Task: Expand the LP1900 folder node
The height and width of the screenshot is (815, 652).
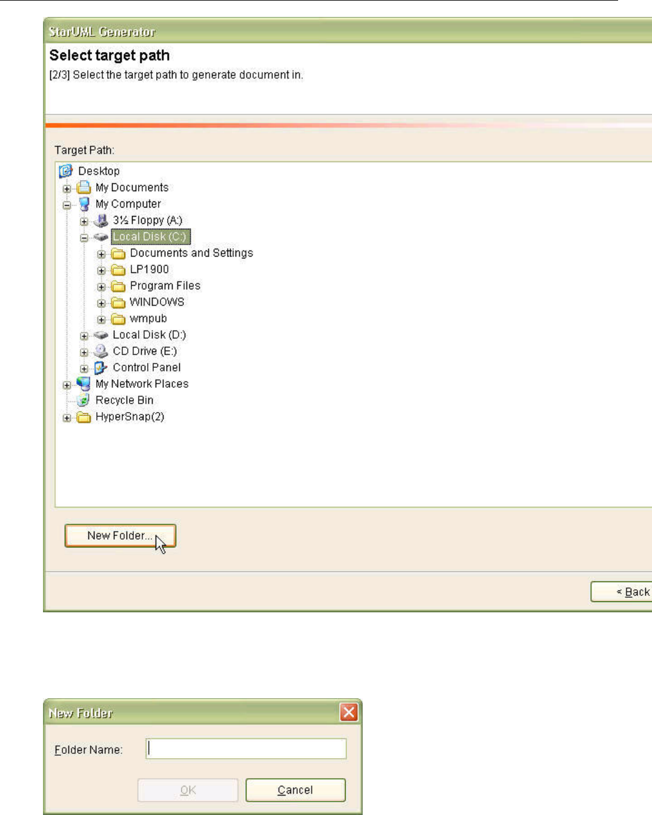Action: 102,270
